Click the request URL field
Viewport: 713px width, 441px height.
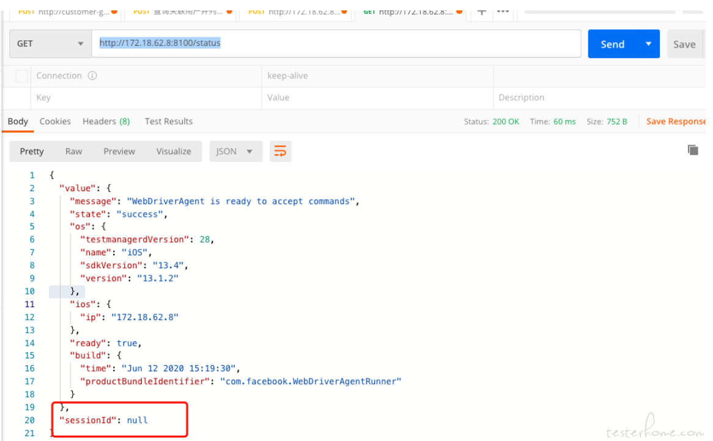coord(336,43)
